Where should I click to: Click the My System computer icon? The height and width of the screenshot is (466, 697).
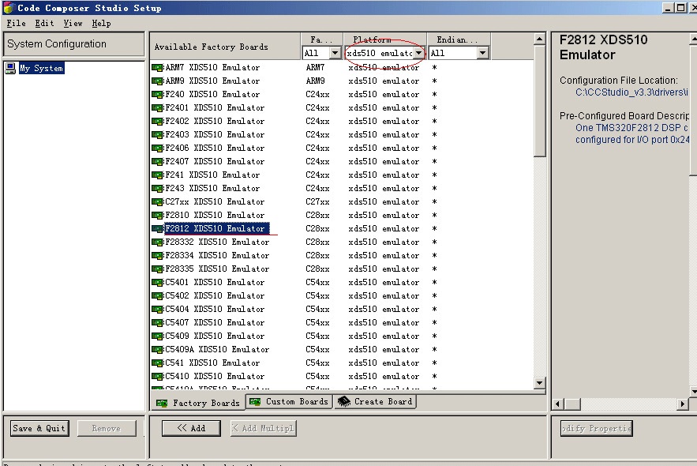10,68
